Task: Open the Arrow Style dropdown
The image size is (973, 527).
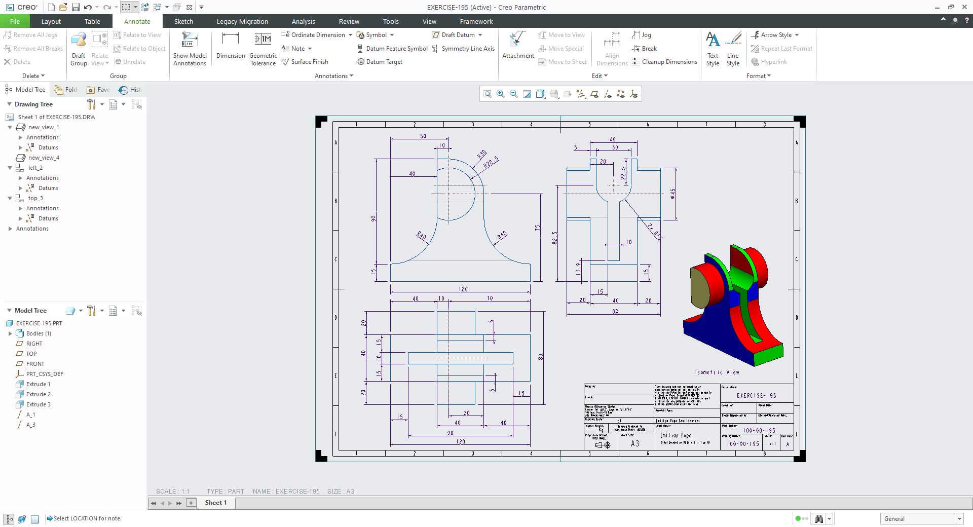Action: point(797,35)
